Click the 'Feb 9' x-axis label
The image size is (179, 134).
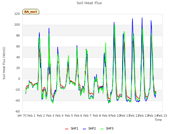[106, 116]
